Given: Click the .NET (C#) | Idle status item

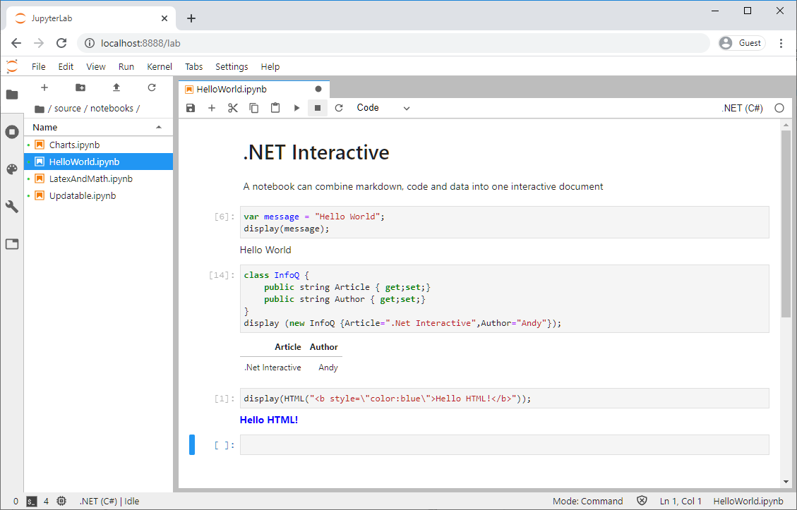Looking at the screenshot, I should coord(109,502).
